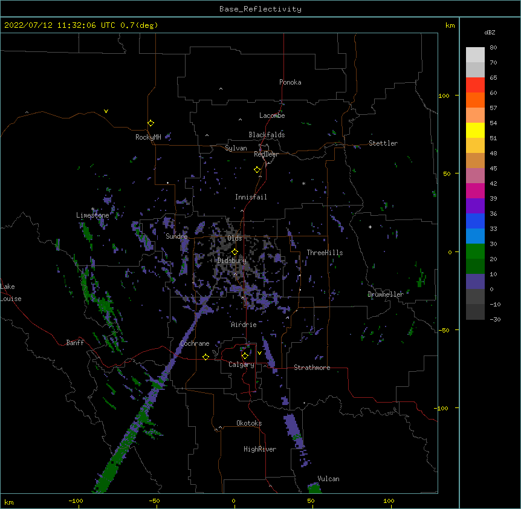Click the Drumheller label
Image resolution: width=521 pixels, height=509 pixels.
(x=386, y=294)
